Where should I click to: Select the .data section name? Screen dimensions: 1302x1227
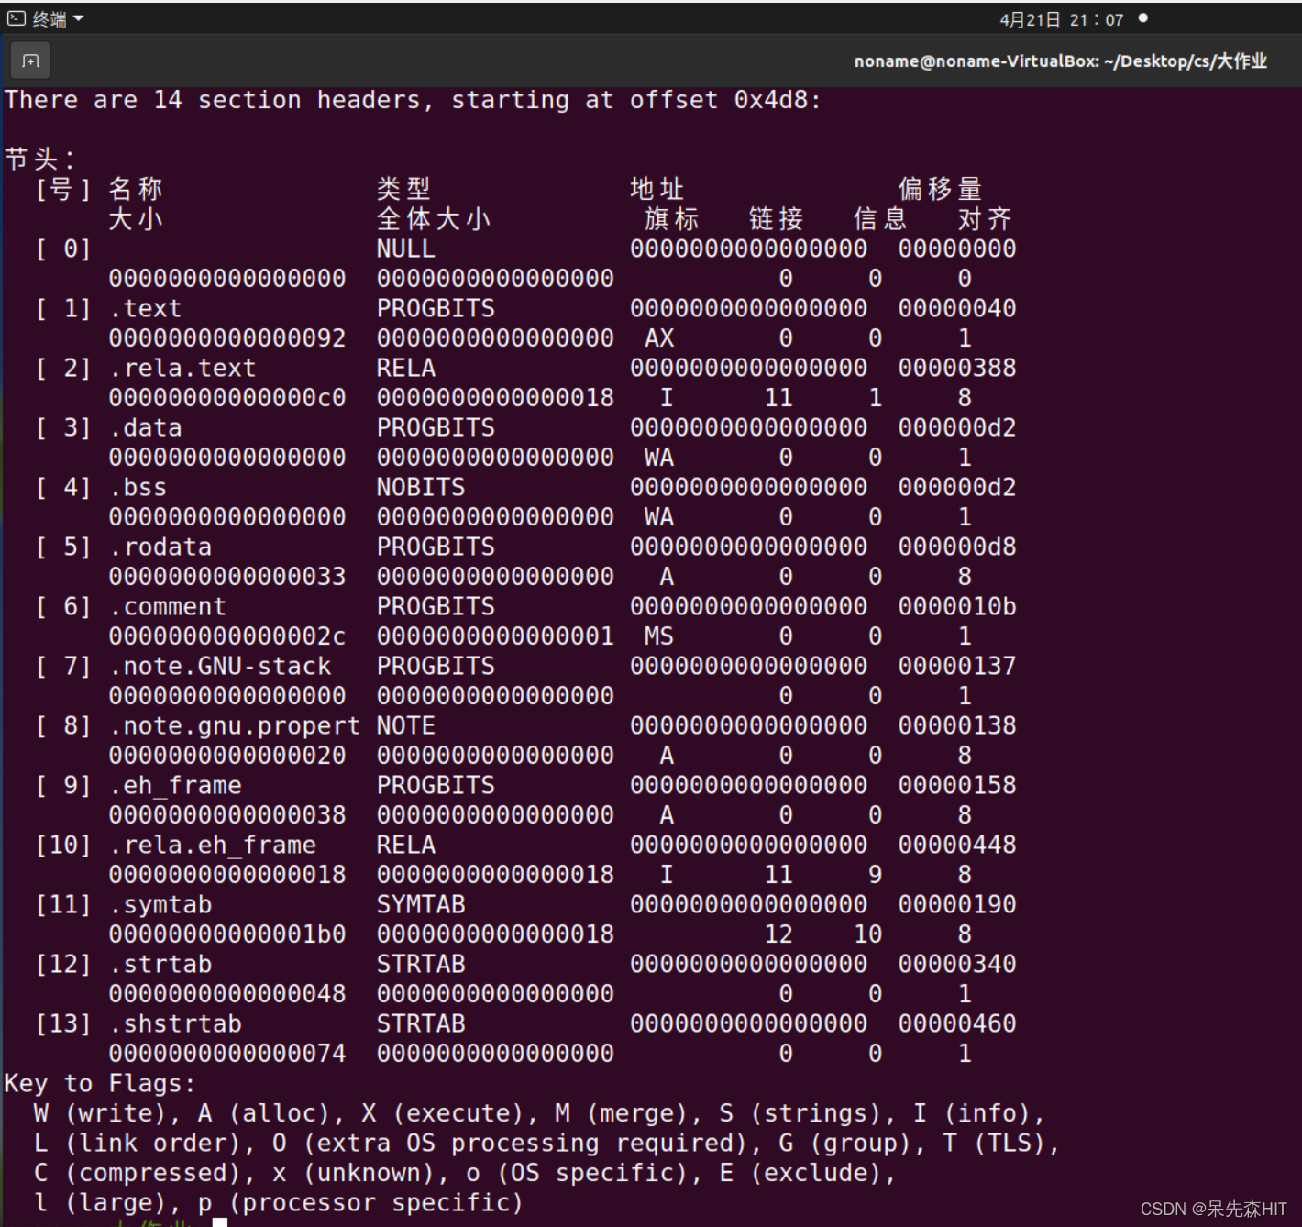[145, 428]
